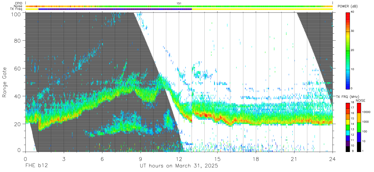The height and width of the screenshot is (172, 374).
Task: Click the '40' tick on Range Gate axis
Action: click(18, 96)
